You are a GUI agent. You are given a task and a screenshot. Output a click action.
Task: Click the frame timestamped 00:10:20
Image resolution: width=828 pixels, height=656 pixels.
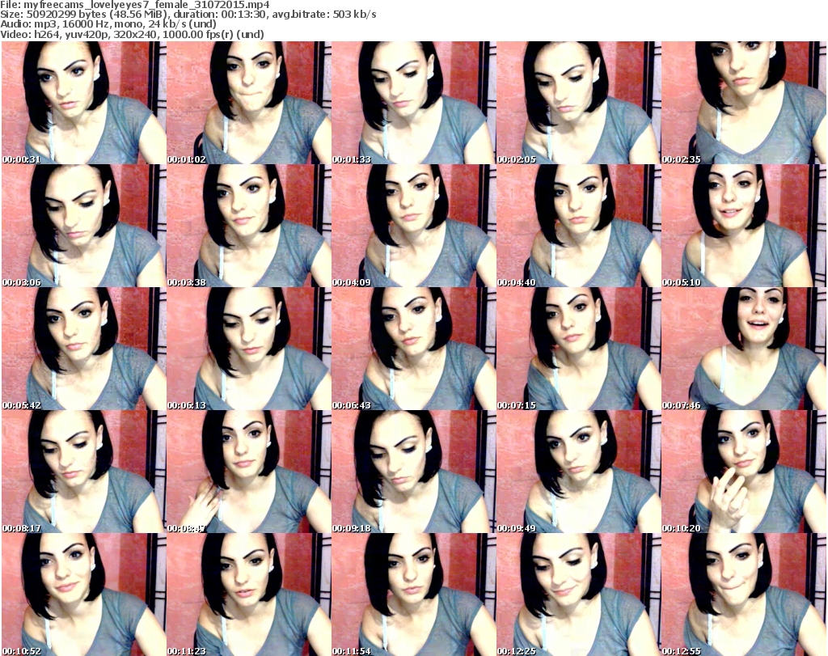point(744,472)
